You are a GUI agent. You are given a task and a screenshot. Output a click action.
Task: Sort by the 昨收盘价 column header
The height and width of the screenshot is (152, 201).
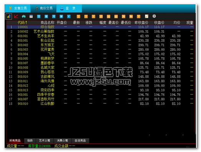click(141, 23)
